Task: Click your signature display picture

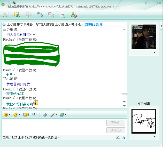Action: pos(144,121)
